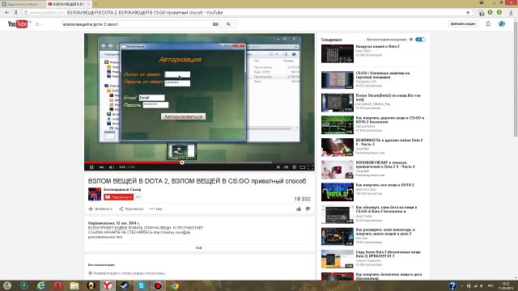Click the search magnifier button
518x291 pixels.
228,24
